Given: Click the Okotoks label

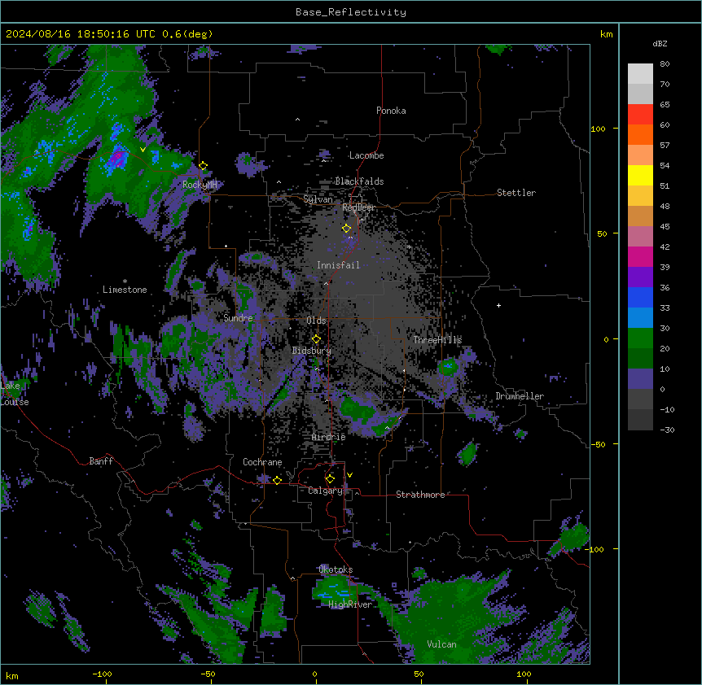Looking at the screenshot, I should [x=336, y=569].
